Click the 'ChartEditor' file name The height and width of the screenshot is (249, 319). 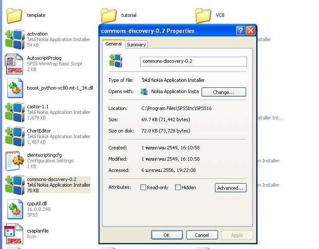pyautogui.click(x=39, y=131)
